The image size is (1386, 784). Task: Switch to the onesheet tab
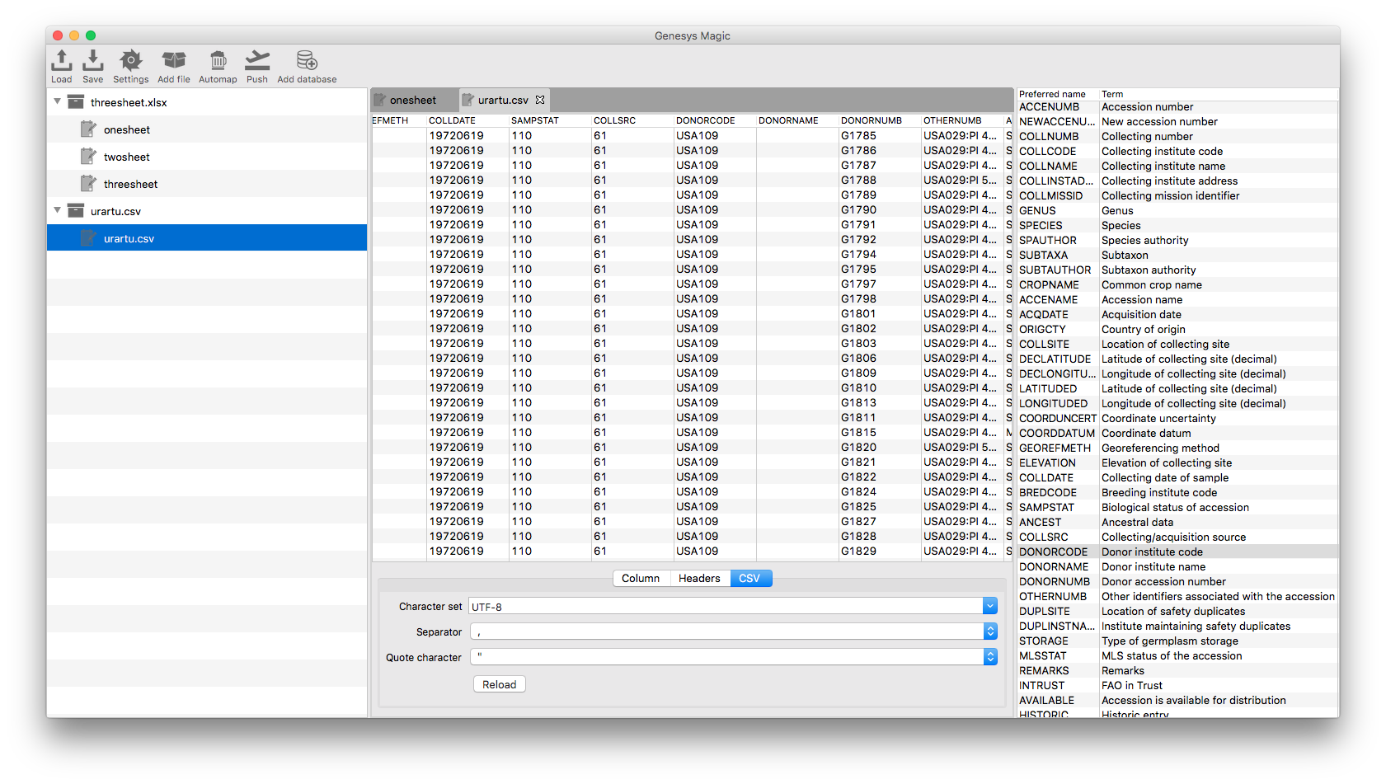413,100
